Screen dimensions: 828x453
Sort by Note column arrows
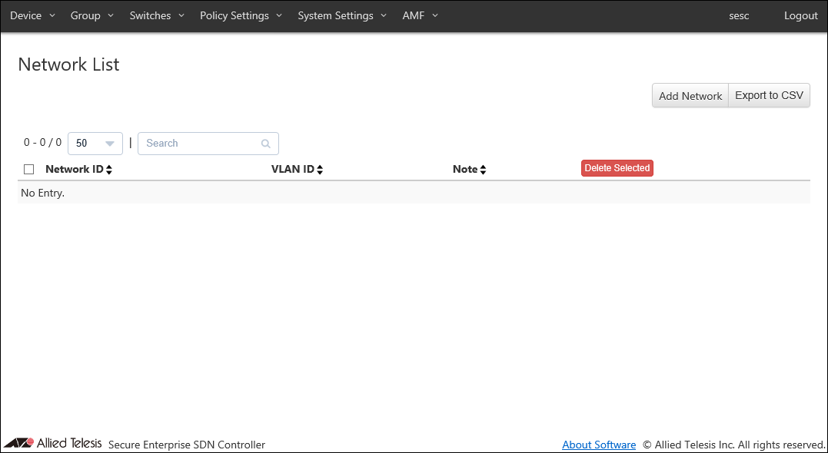483,170
